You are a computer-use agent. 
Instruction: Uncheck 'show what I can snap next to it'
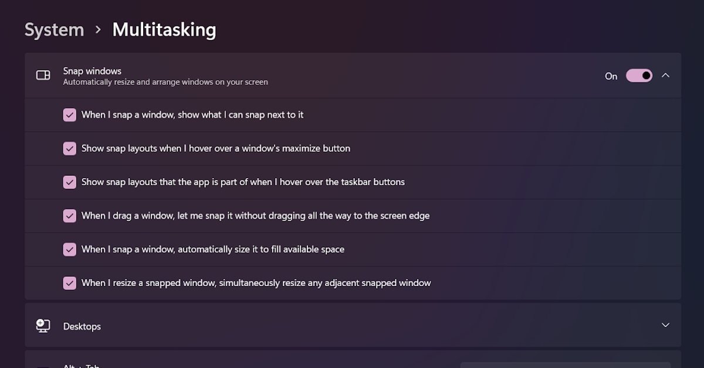click(x=70, y=115)
